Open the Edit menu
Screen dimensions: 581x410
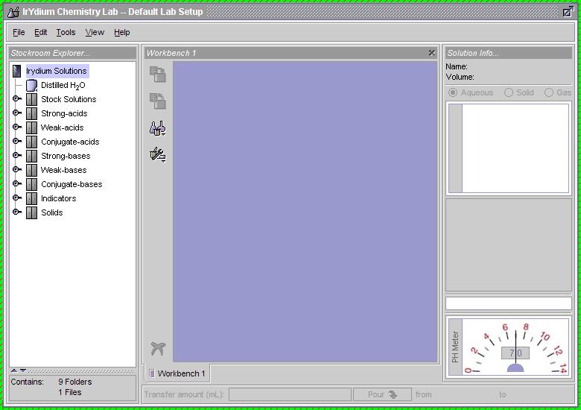tap(41, 33)
